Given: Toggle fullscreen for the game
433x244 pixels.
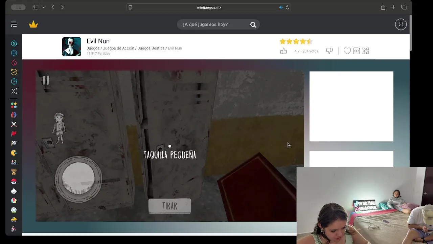Looking at the screenshot, I should click(x=366, y=51).
